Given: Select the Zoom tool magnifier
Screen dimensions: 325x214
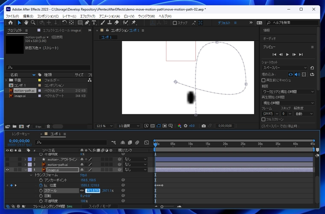Looking at the screenshot, I should [x=33, y=23].
